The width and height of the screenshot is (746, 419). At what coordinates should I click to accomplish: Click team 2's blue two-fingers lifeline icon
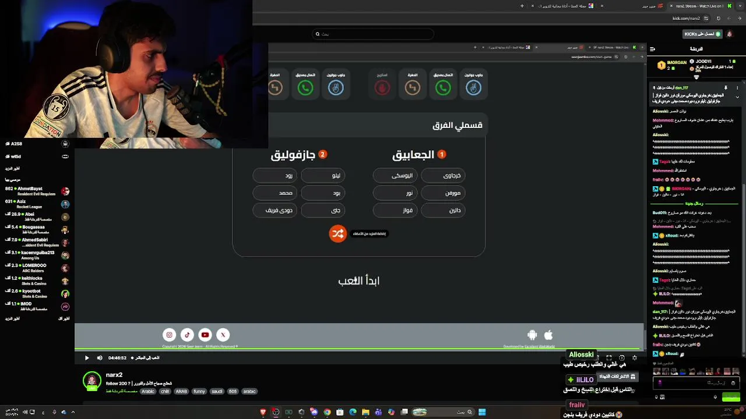336,88
